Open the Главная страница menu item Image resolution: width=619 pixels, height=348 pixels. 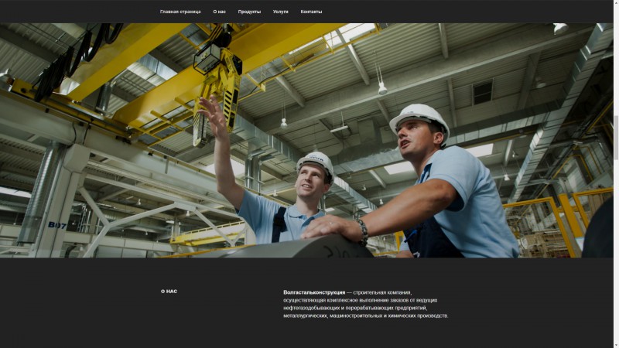coord(180,12)
